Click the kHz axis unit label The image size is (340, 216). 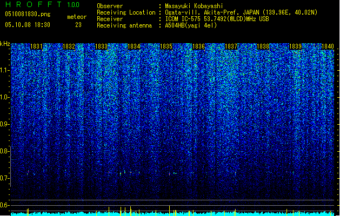pos(5,44)
